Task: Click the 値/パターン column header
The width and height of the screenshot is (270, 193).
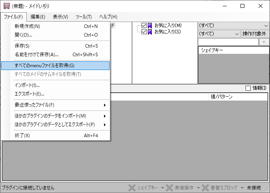Action: coord(237,97)
